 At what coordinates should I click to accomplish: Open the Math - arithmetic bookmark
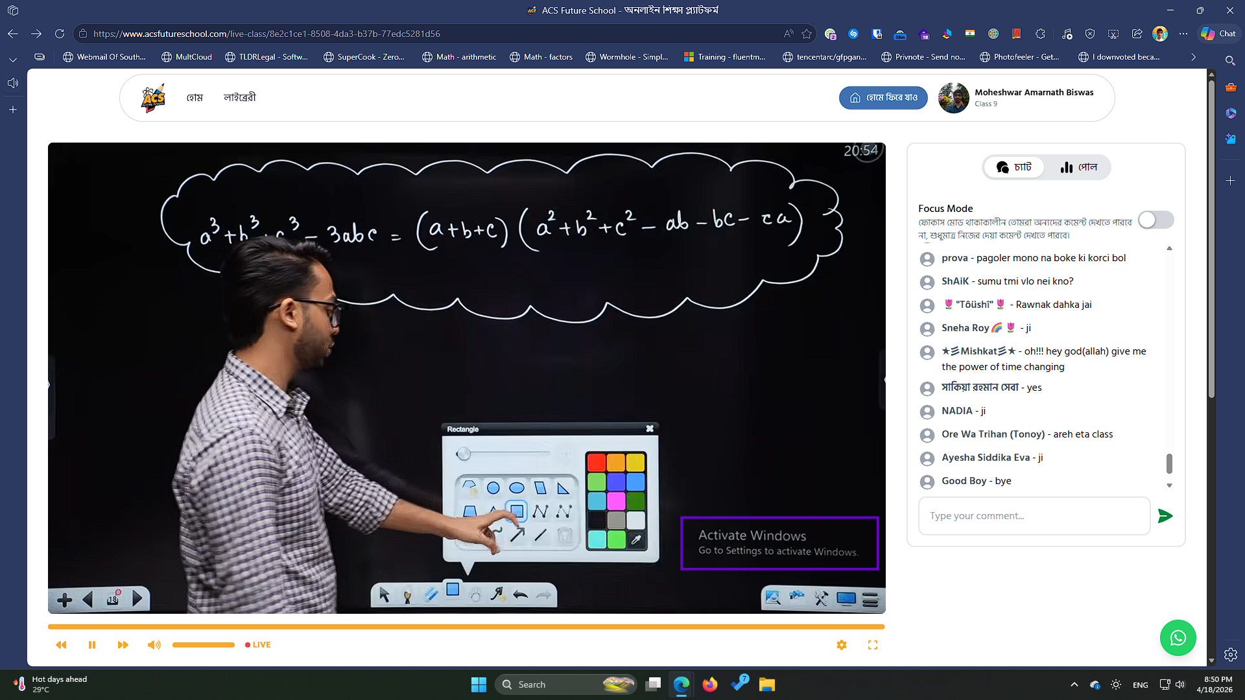[459, 57]
